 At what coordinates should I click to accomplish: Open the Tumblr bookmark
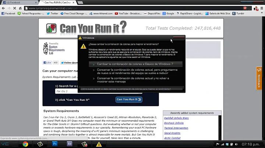[x=238, y=14]
